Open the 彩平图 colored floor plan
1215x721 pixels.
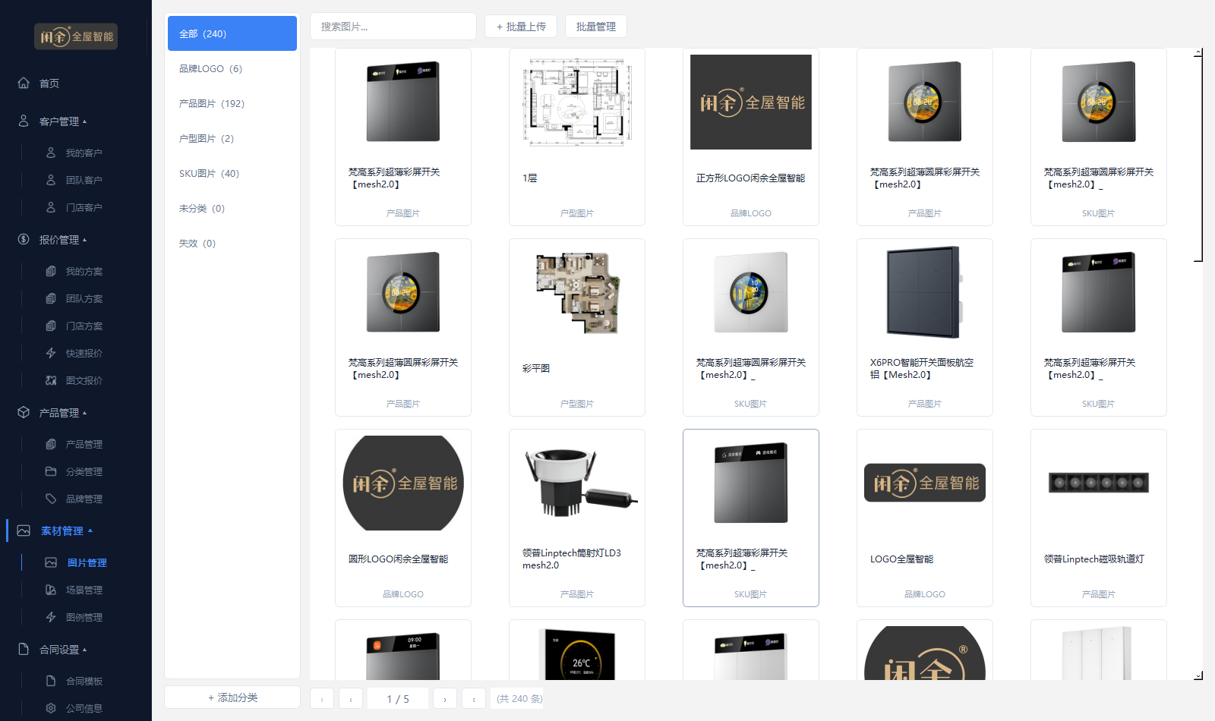(x=577, y=293)
